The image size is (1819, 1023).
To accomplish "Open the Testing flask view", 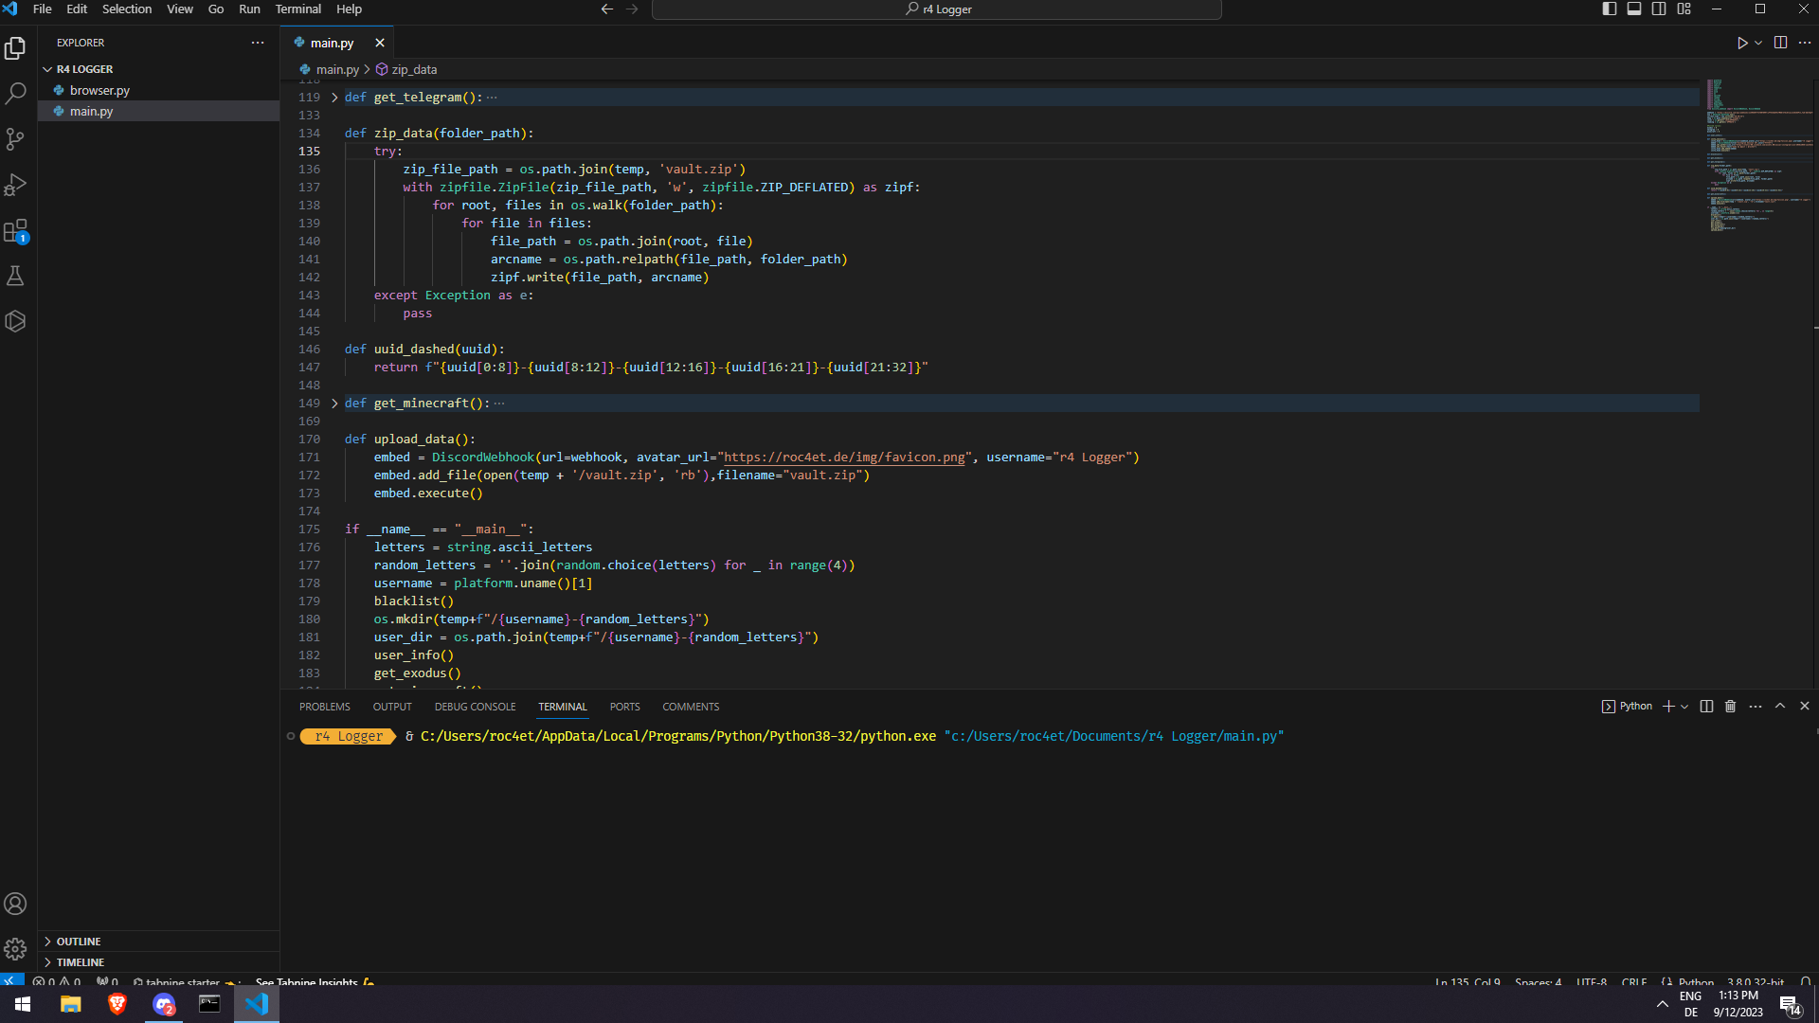I will (15, 276).
